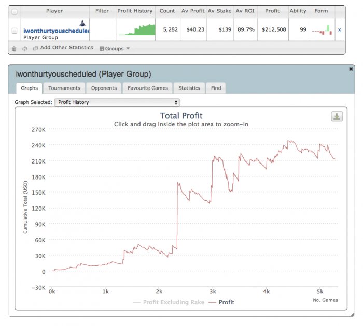Click the trash delete icon
This screenshot has width=363, height=326.
click(x=14, y=49)
